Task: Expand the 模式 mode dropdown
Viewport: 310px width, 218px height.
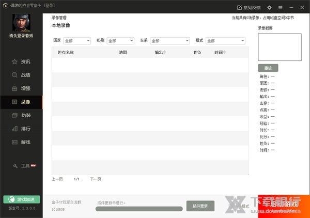Action: (x=225, y=41)
